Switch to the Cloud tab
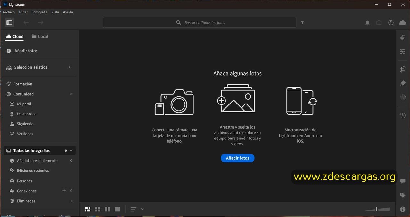Image resolution: width=410 pixels, height=217 pixels. [15, 37]
